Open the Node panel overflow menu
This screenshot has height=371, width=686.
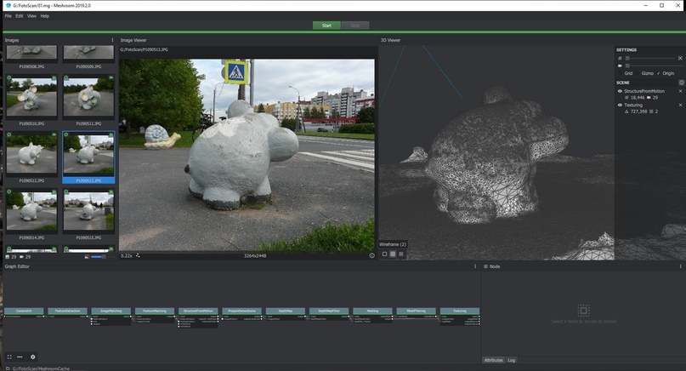tap(679, 266)
